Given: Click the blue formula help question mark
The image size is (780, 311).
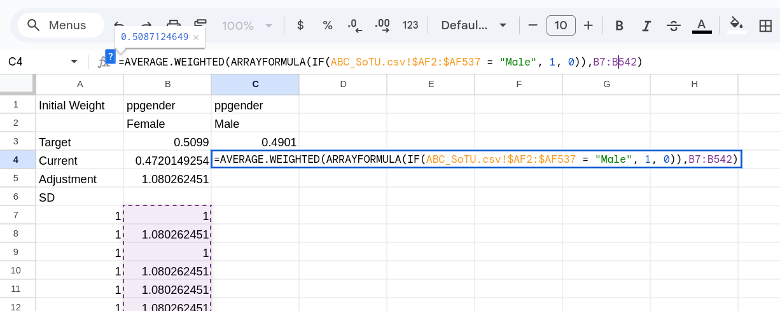Looking at the screenshot, I should 110,56.
